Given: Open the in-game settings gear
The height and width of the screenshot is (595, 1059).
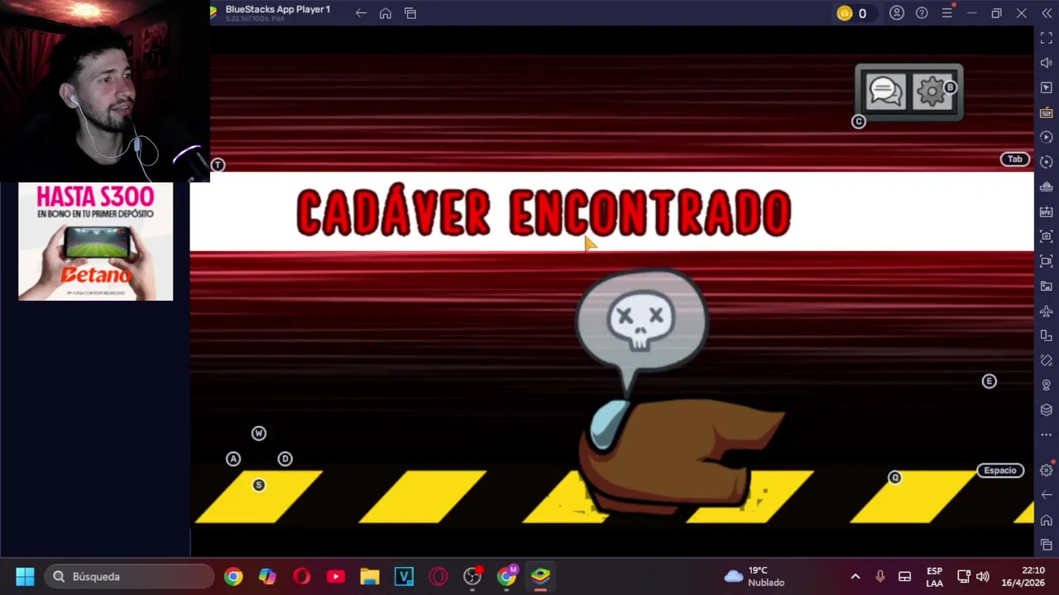Looking at the screenshot, I should coord(932,92).
